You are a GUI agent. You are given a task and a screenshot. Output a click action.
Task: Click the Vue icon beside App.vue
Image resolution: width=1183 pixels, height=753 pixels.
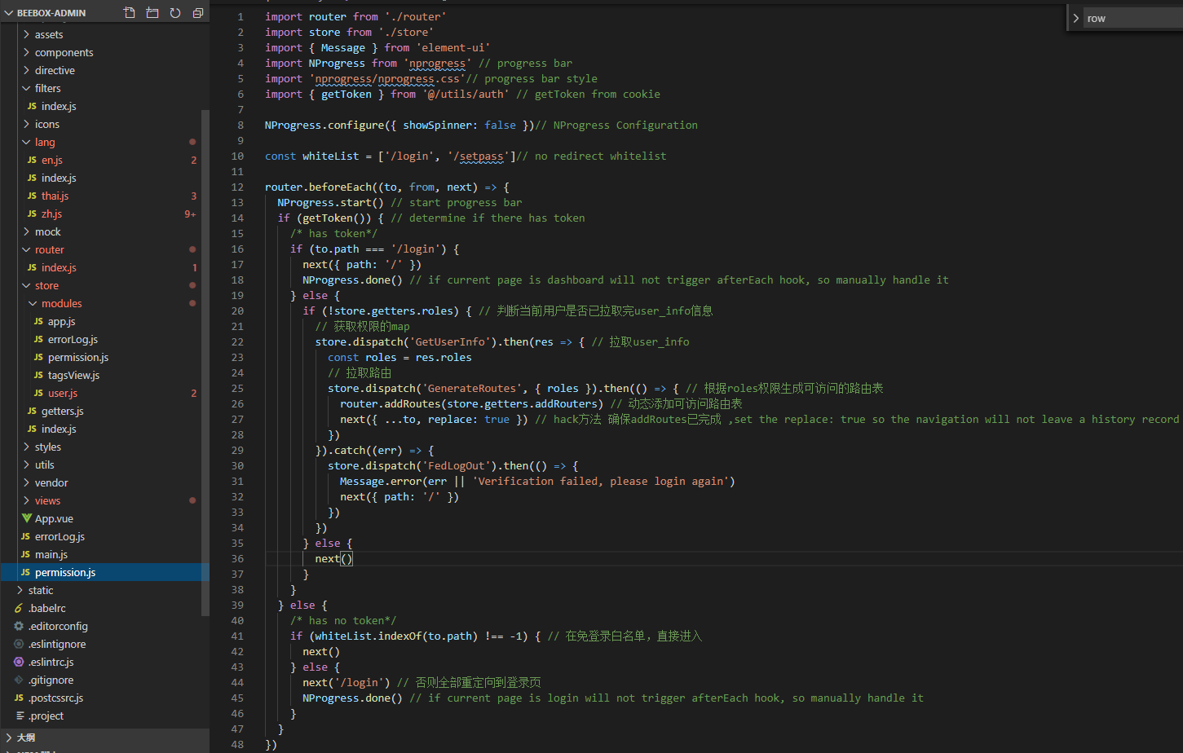pyautogui.click(x=27, y=518)
